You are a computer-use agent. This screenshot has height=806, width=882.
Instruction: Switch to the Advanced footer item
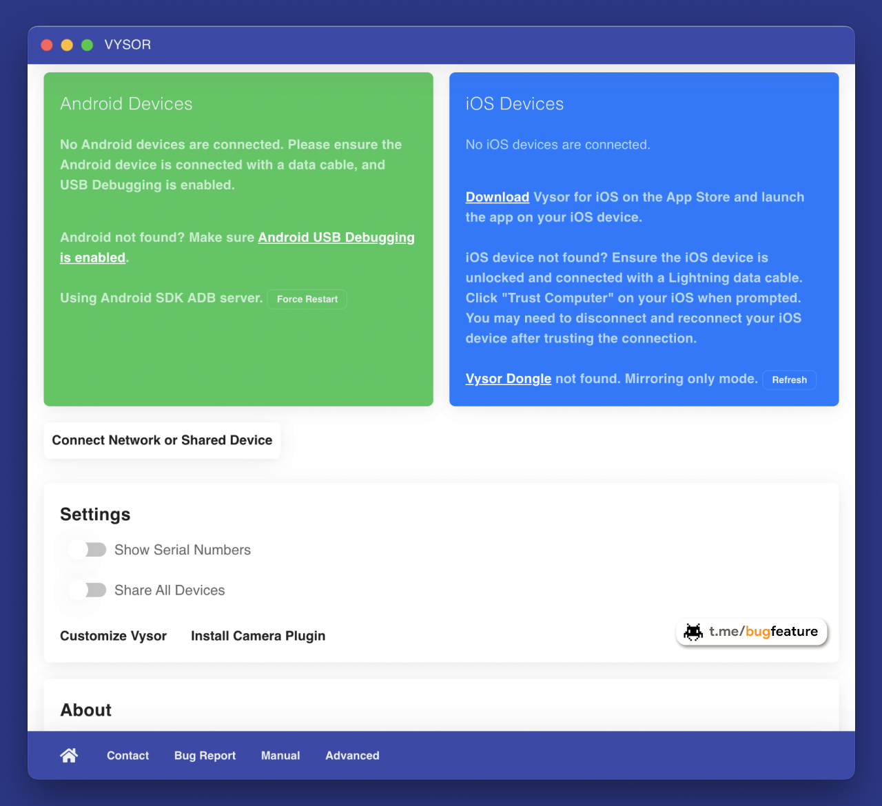click(x=352, y=756)
